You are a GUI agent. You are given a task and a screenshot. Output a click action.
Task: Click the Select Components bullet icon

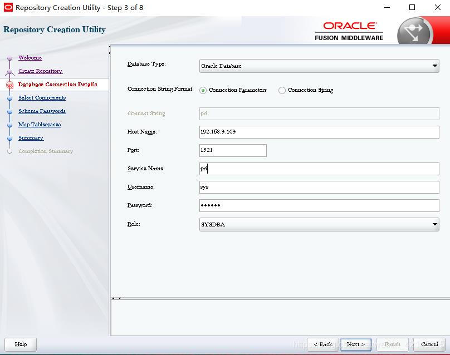click(x=10, y=98)
